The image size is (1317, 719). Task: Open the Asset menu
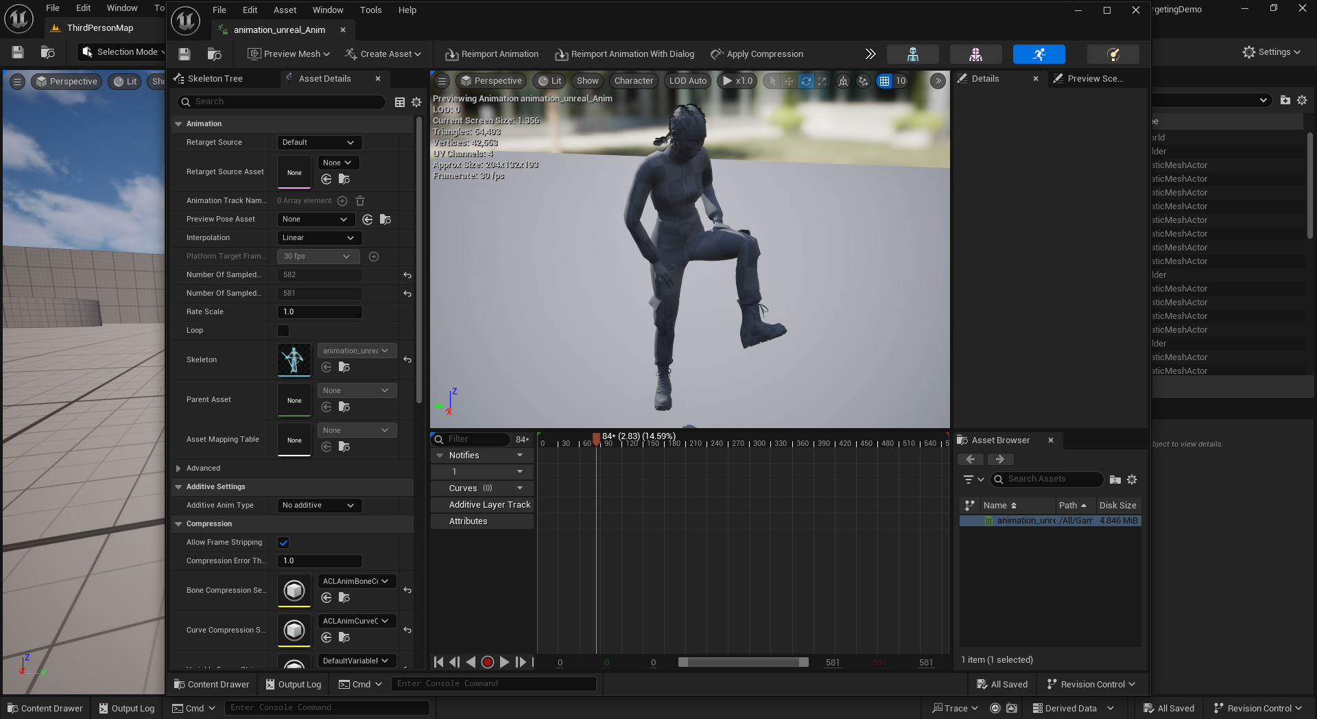click(285, 10)
